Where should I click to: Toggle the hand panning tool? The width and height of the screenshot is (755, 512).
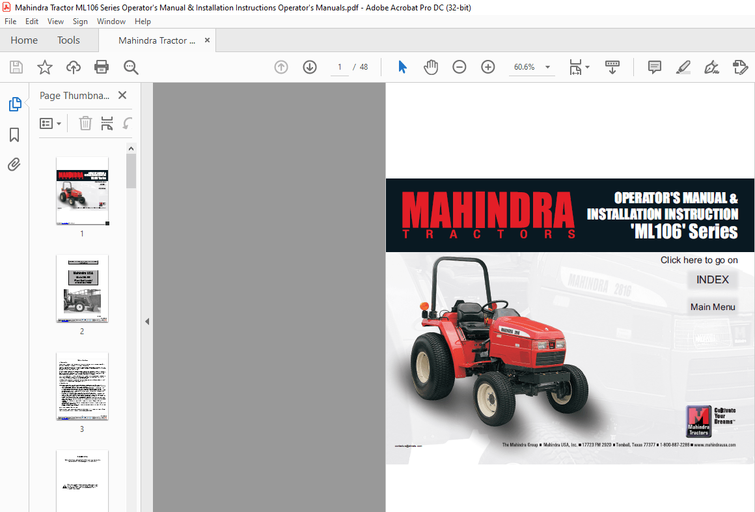tap(430, 66)
